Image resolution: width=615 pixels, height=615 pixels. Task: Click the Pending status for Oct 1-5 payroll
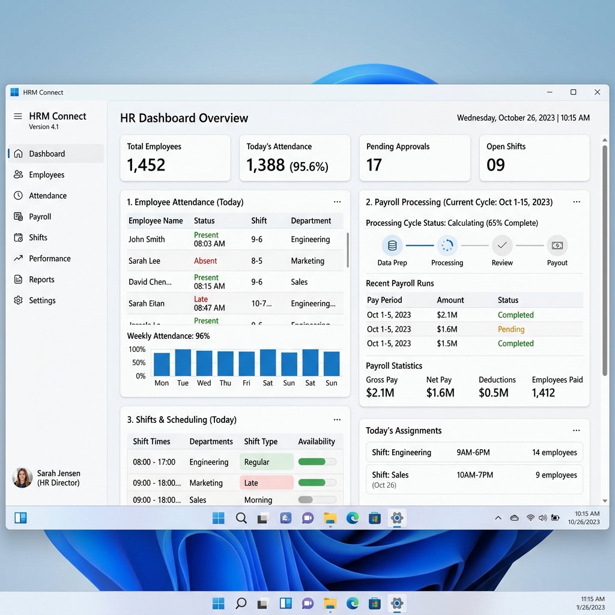[511, 329]
